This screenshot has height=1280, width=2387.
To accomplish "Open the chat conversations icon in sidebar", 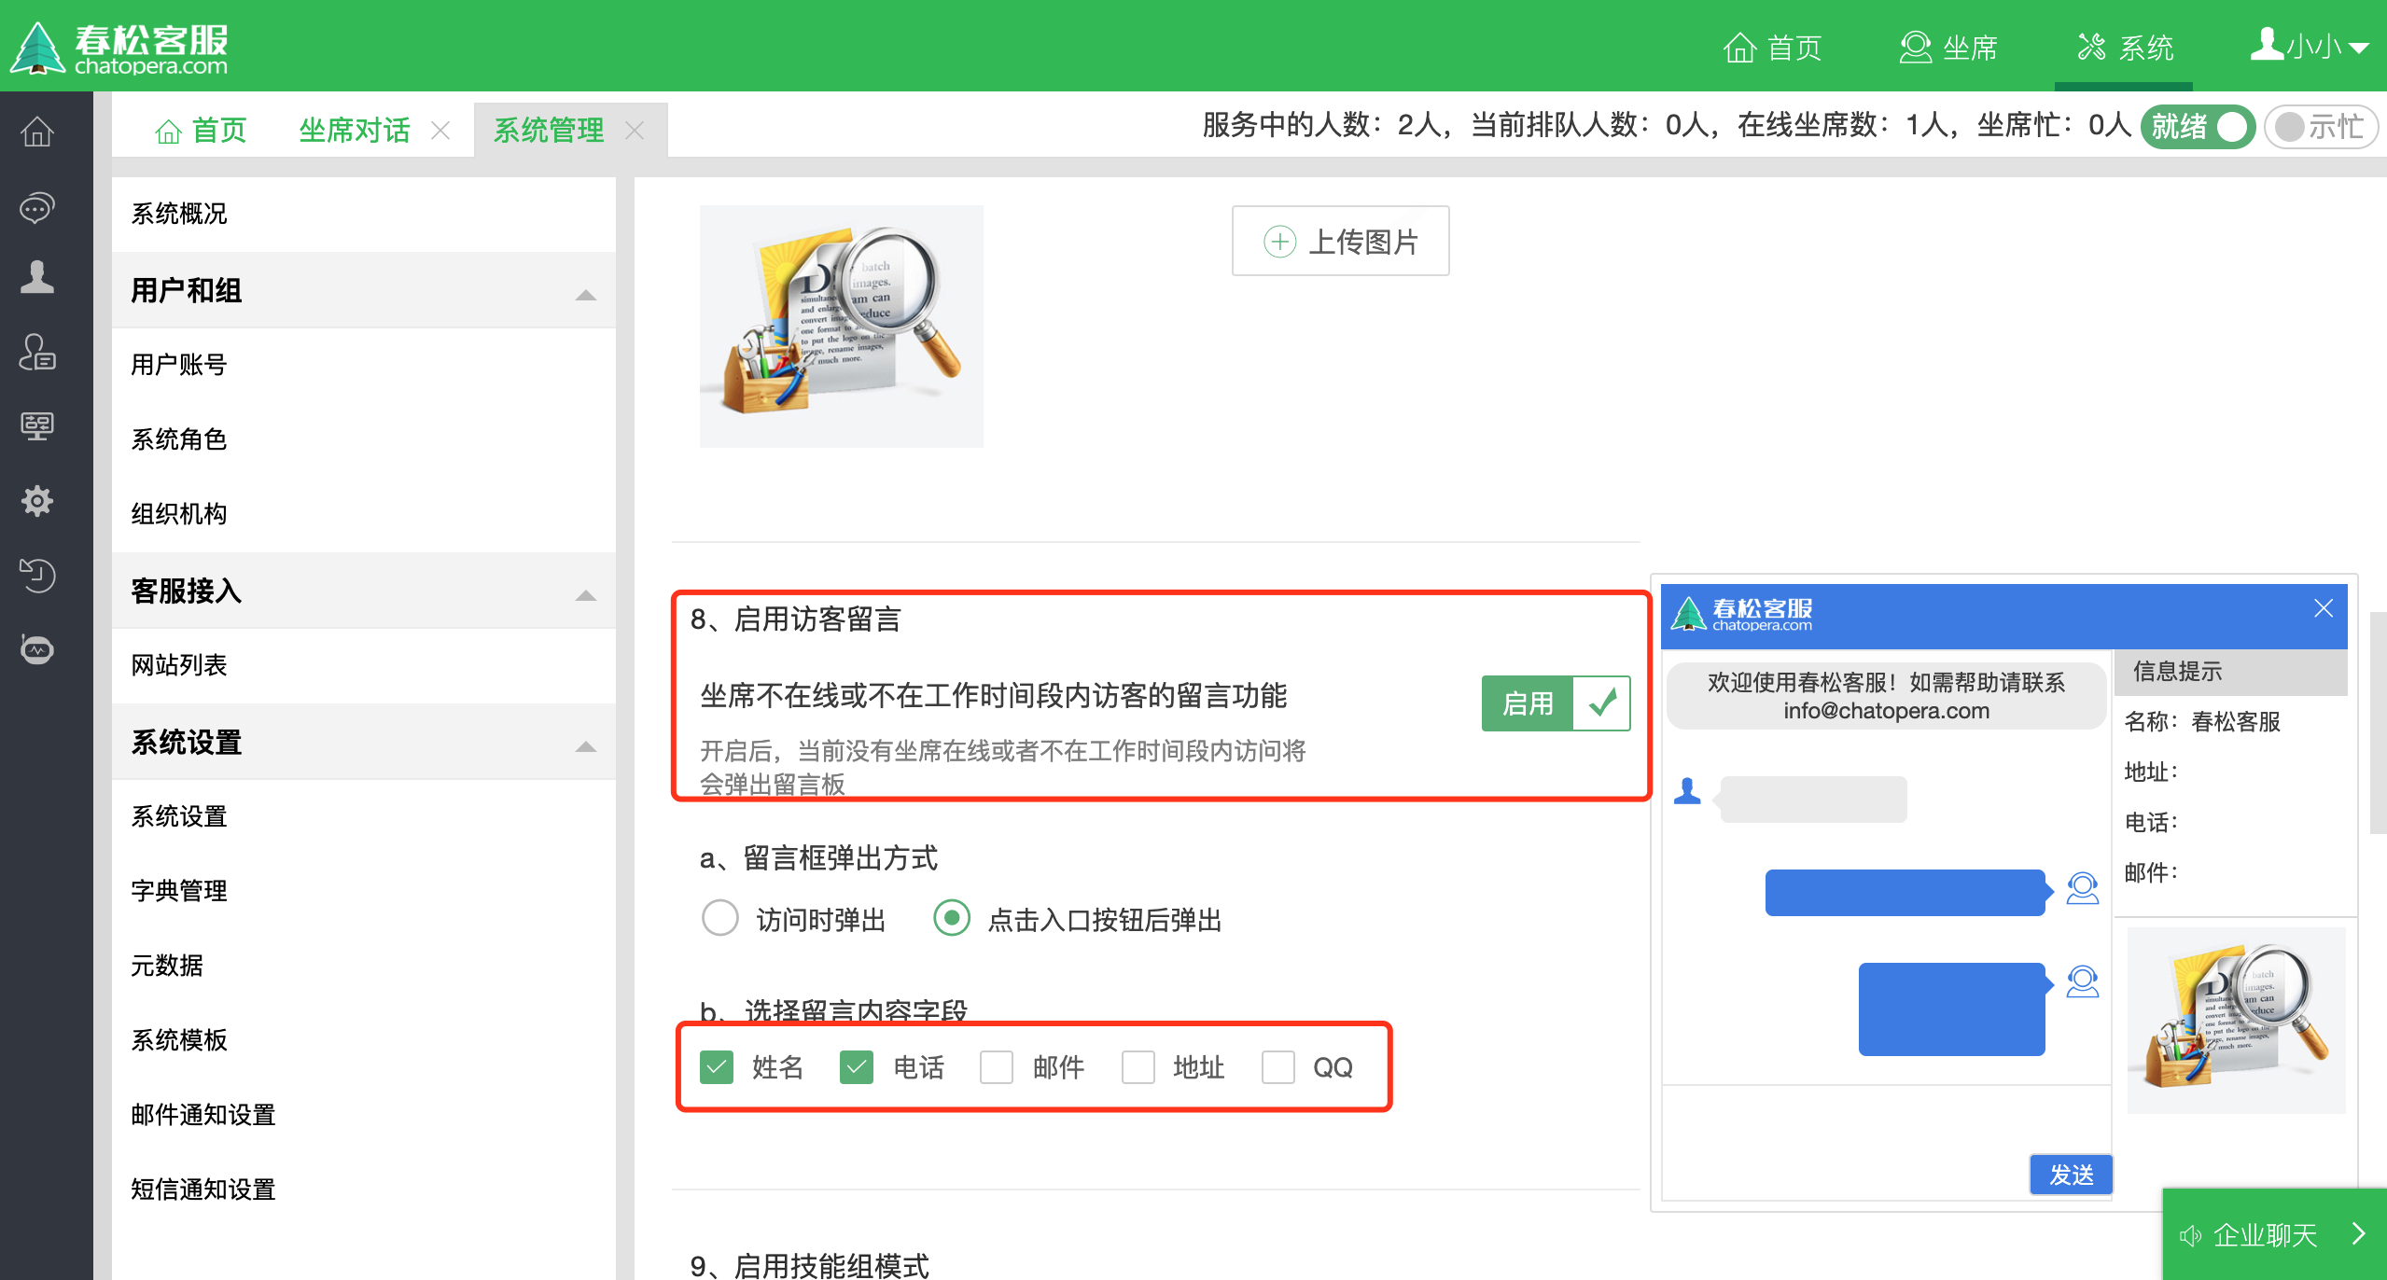I will tap(37, 207).
